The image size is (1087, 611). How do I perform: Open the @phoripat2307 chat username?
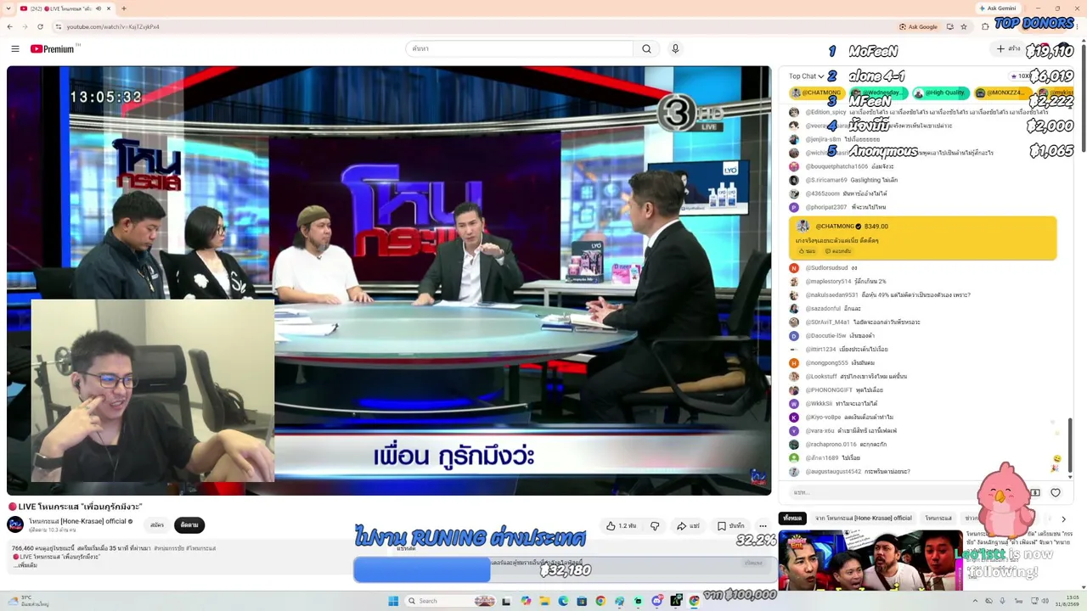click(826, 207)
